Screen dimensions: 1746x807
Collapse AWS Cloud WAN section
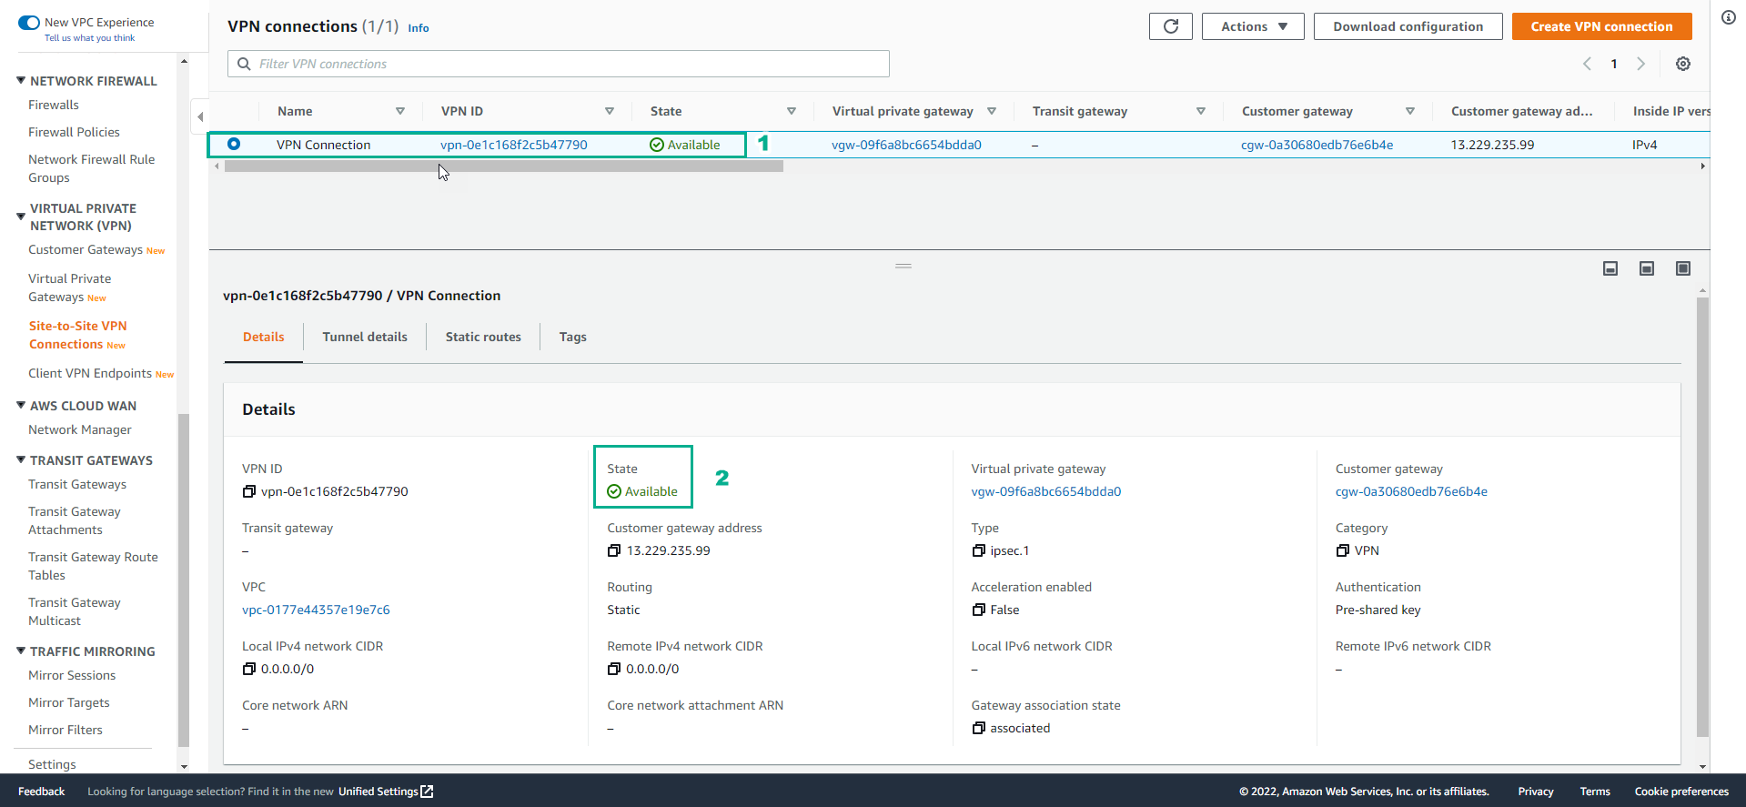point(21,405)
